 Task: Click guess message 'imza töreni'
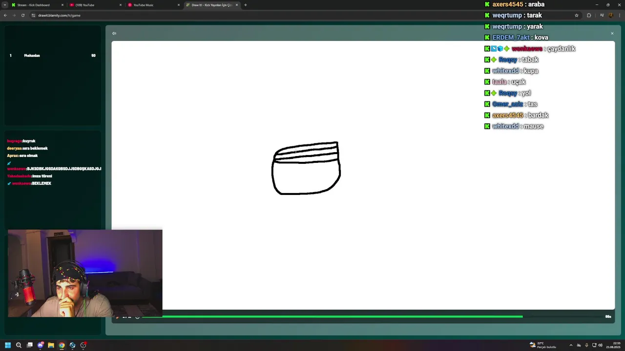pos(42,176)
